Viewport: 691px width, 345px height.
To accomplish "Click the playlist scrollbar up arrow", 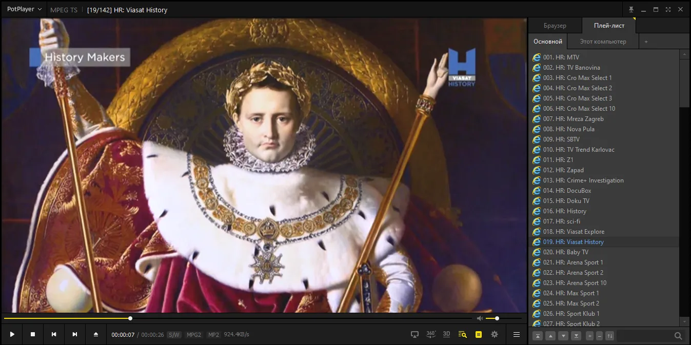I will [x=684, y=54].
